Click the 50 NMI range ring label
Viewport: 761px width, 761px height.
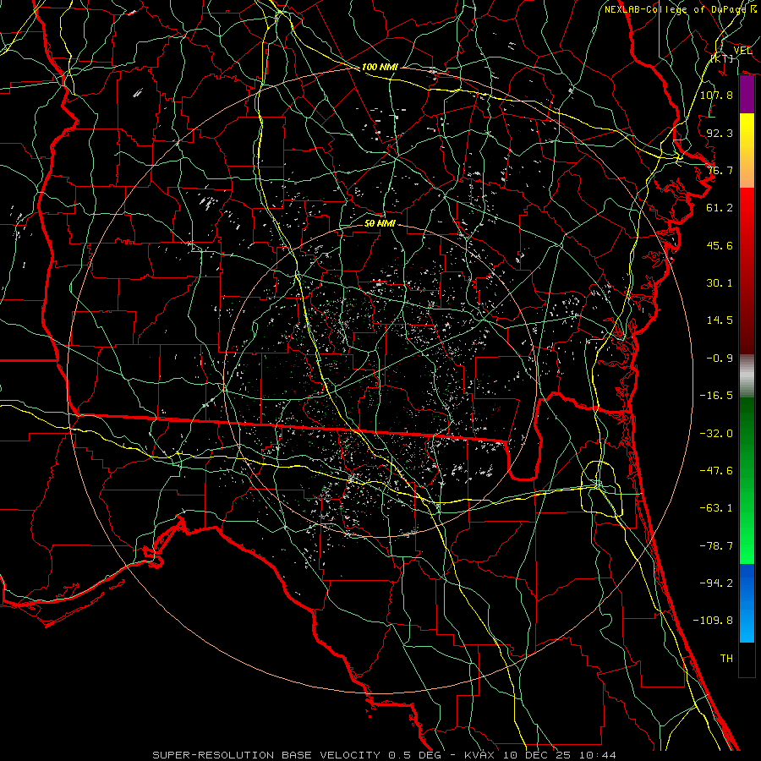(380, 223)
